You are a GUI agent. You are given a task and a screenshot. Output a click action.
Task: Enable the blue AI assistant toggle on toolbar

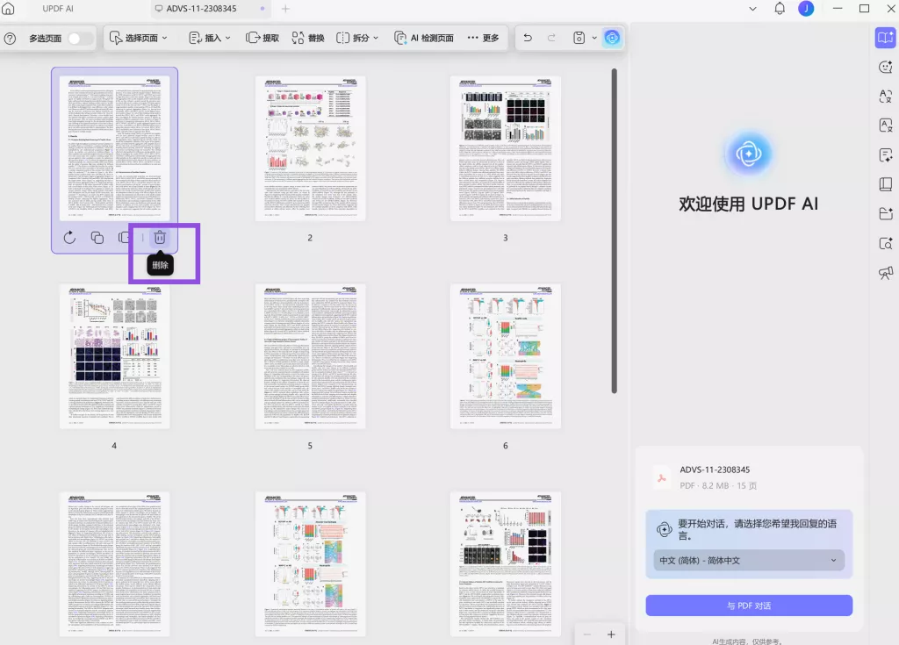pos(613,38)
